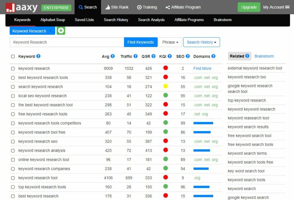Click related term external keyword research tool
The image size is (294, 200).
pyautogui.click(x=255, y=68)
